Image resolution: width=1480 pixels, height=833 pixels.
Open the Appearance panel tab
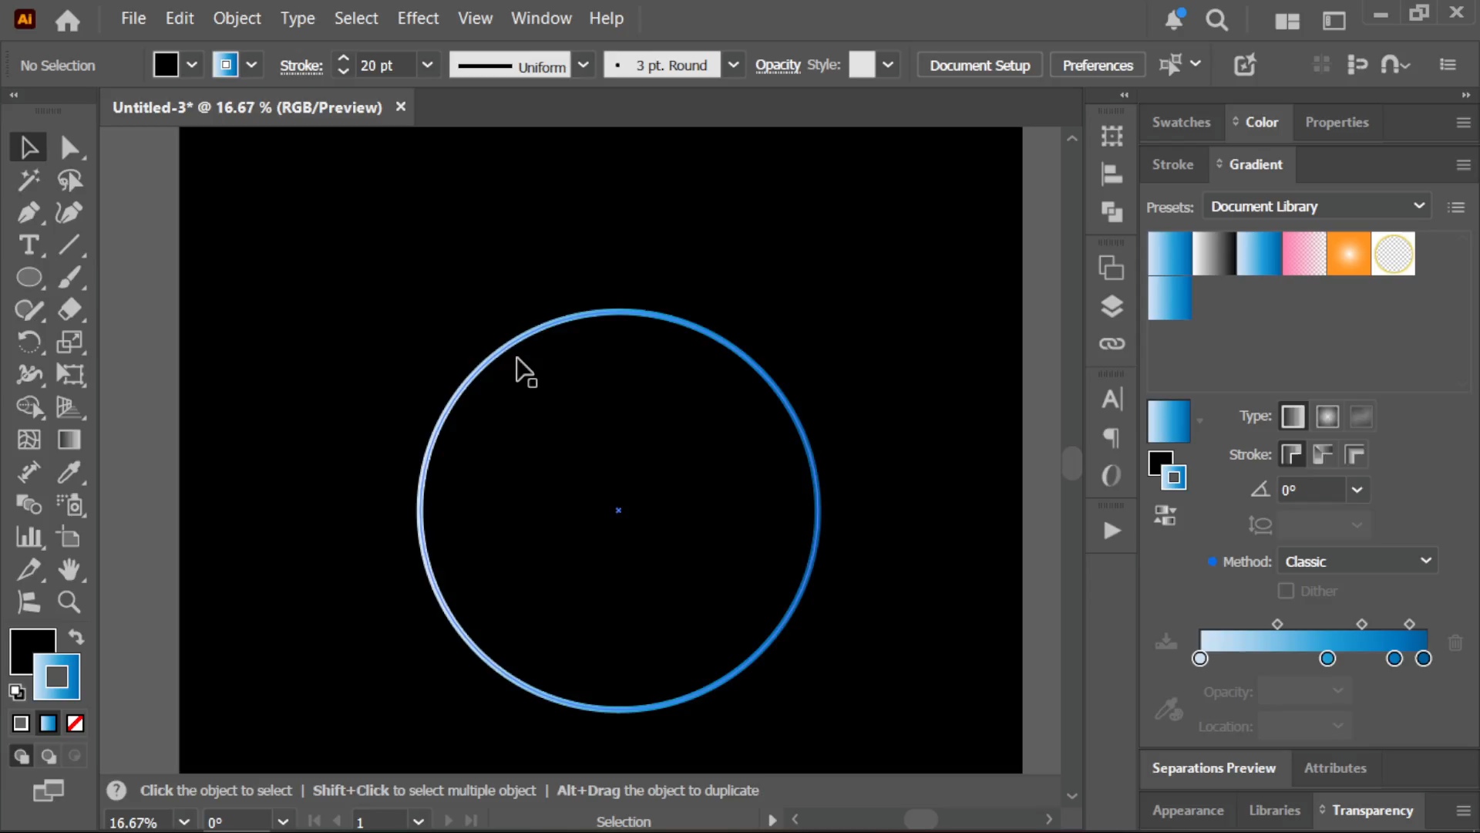(x=1188, y=810)
